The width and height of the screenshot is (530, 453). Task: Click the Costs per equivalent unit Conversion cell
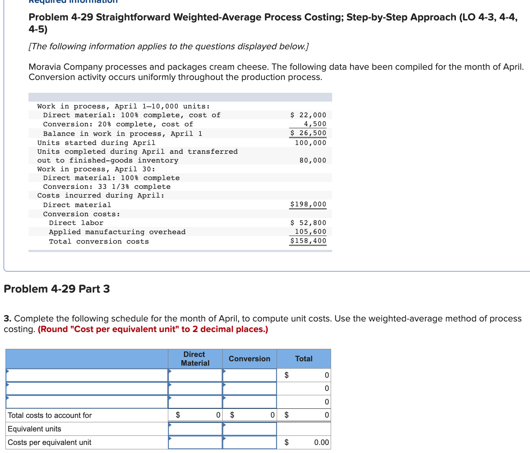[249, 442]
